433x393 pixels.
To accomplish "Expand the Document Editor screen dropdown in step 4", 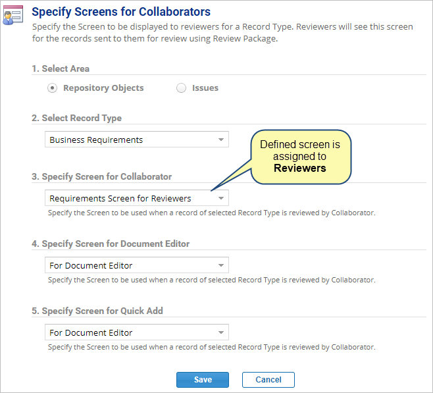I will click(x=137, y=265).
